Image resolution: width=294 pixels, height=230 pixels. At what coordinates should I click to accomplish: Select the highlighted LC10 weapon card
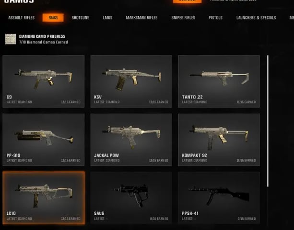44,198
